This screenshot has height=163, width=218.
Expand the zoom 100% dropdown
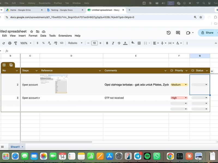pos(26,43)
